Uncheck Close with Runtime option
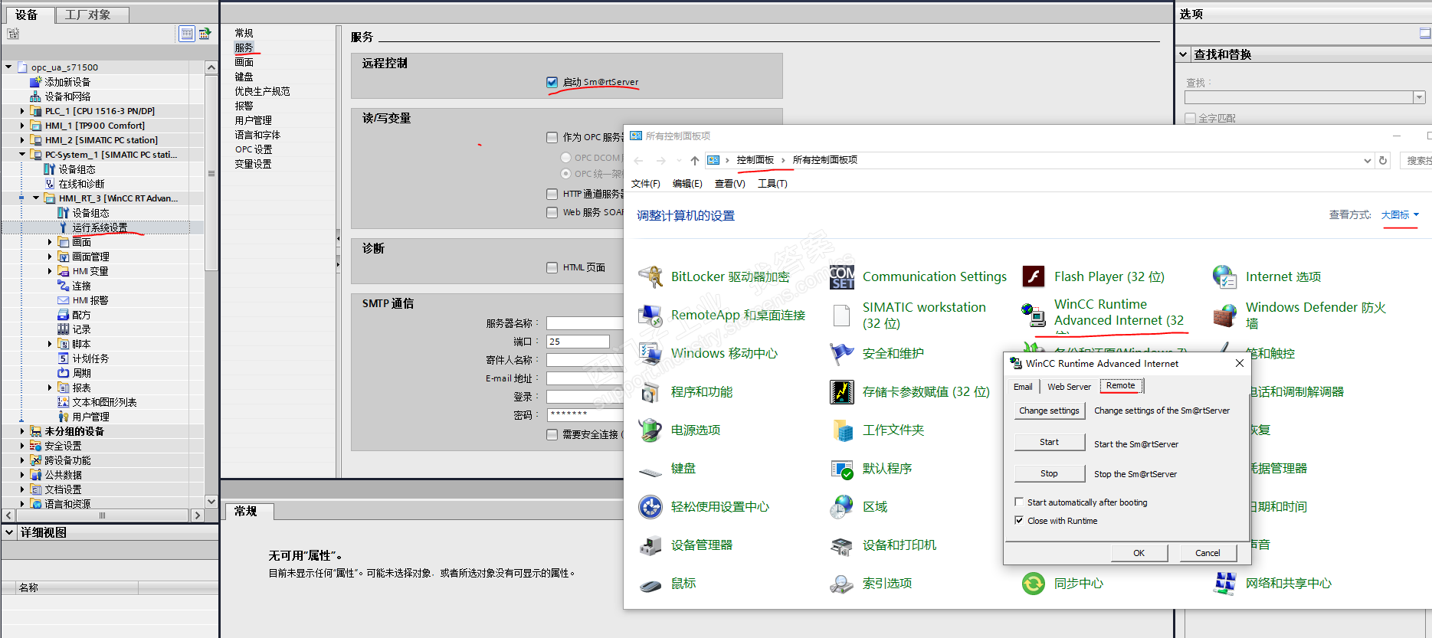The width and height of the screenshot is (1432, 638). [1019, 521]
